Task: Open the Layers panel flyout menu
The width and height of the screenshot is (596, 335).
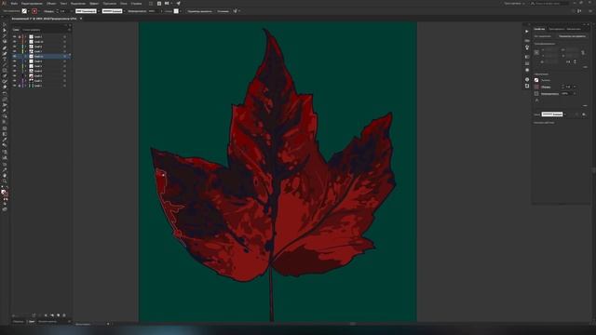Action: (x=69, y=30)
